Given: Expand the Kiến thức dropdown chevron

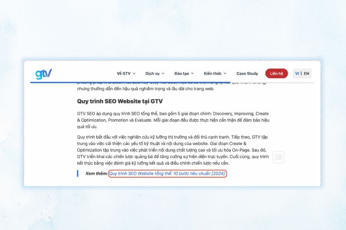Looking at the screenshot, I should pyautogui.click(x=225, y=73).
